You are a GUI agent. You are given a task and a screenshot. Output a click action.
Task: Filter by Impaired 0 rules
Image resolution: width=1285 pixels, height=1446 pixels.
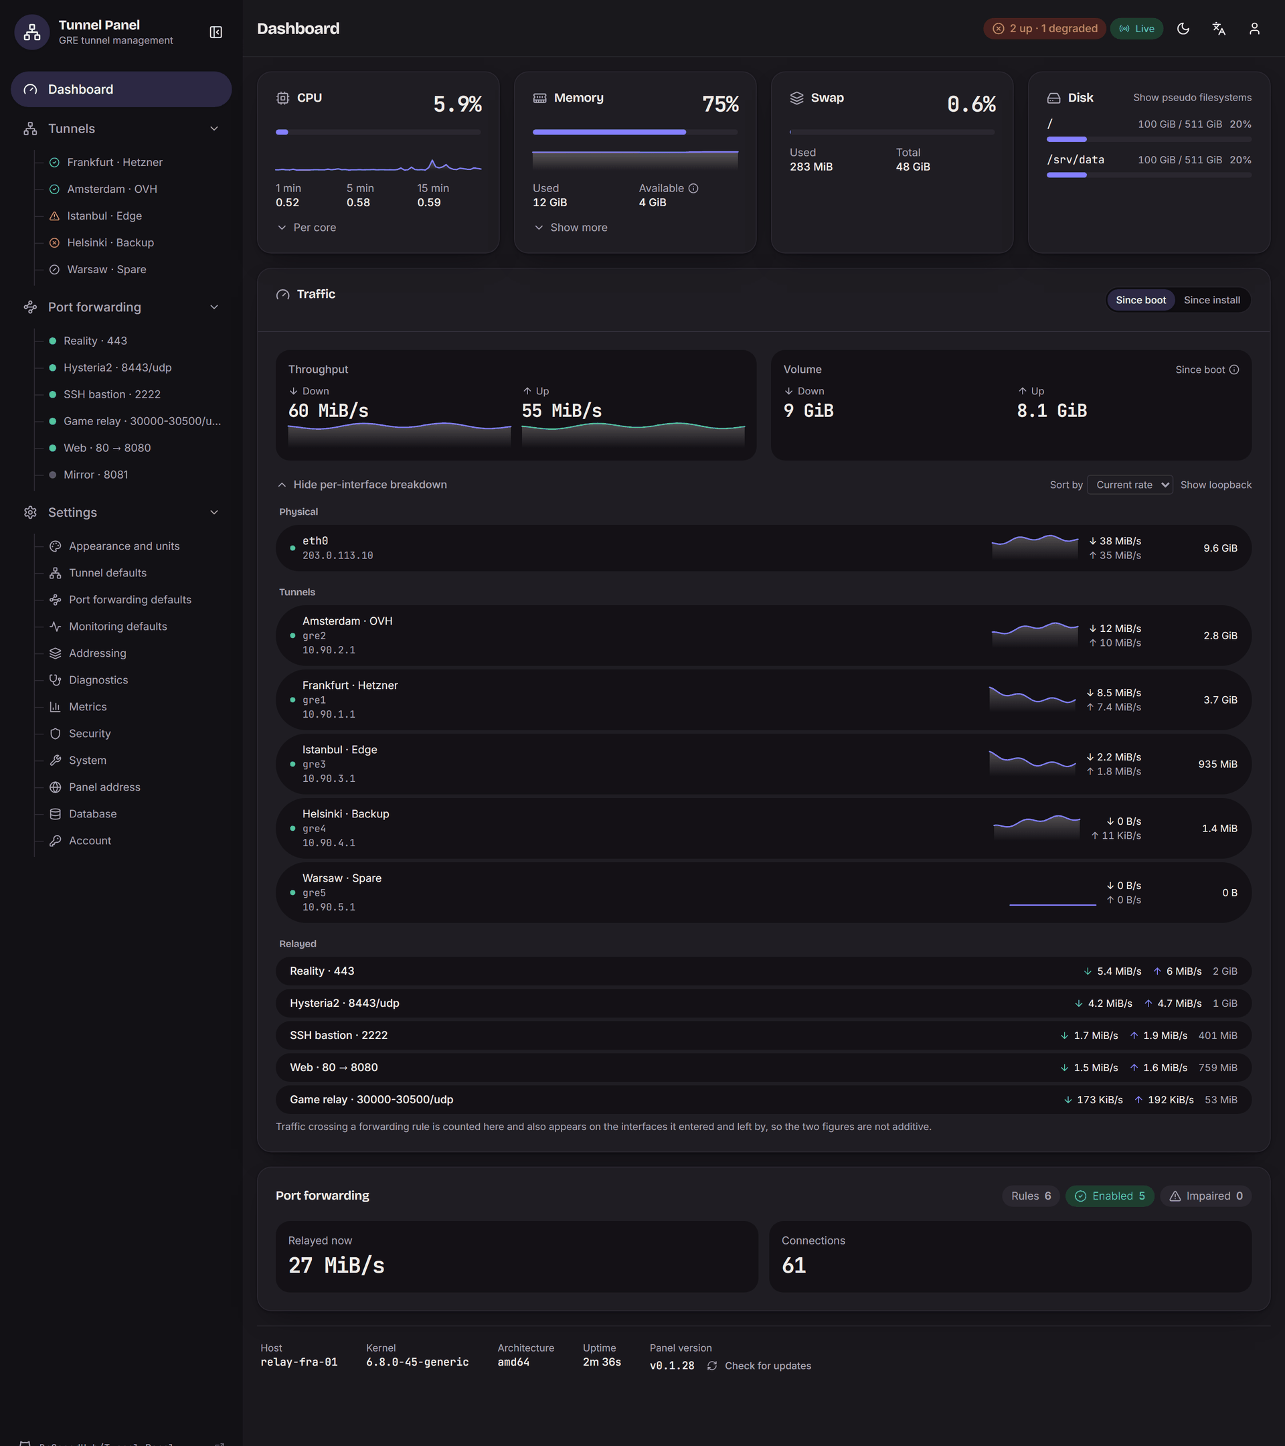click(x=1206, y=1196)
